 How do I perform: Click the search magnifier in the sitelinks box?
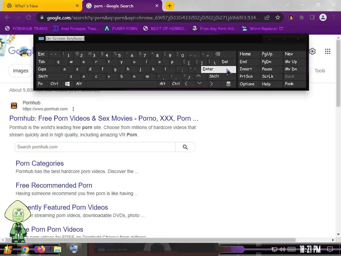[185, 147]
